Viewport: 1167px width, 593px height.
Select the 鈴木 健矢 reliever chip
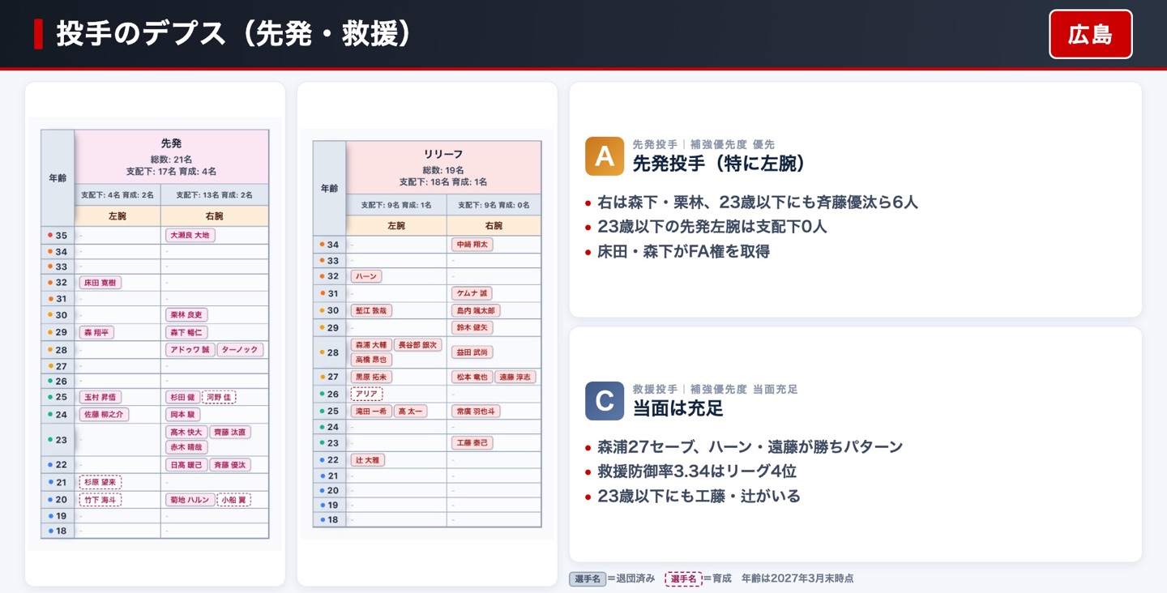tap(472, 328)
